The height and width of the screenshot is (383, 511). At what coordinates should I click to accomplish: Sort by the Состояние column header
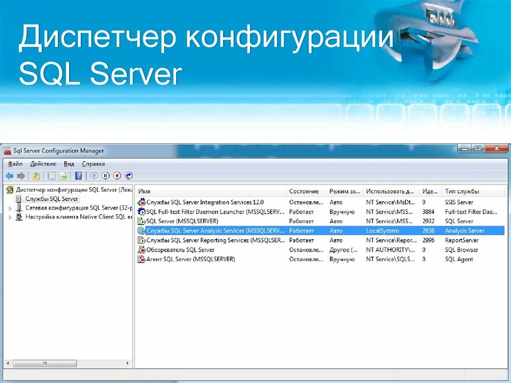[x=306, y=192]
